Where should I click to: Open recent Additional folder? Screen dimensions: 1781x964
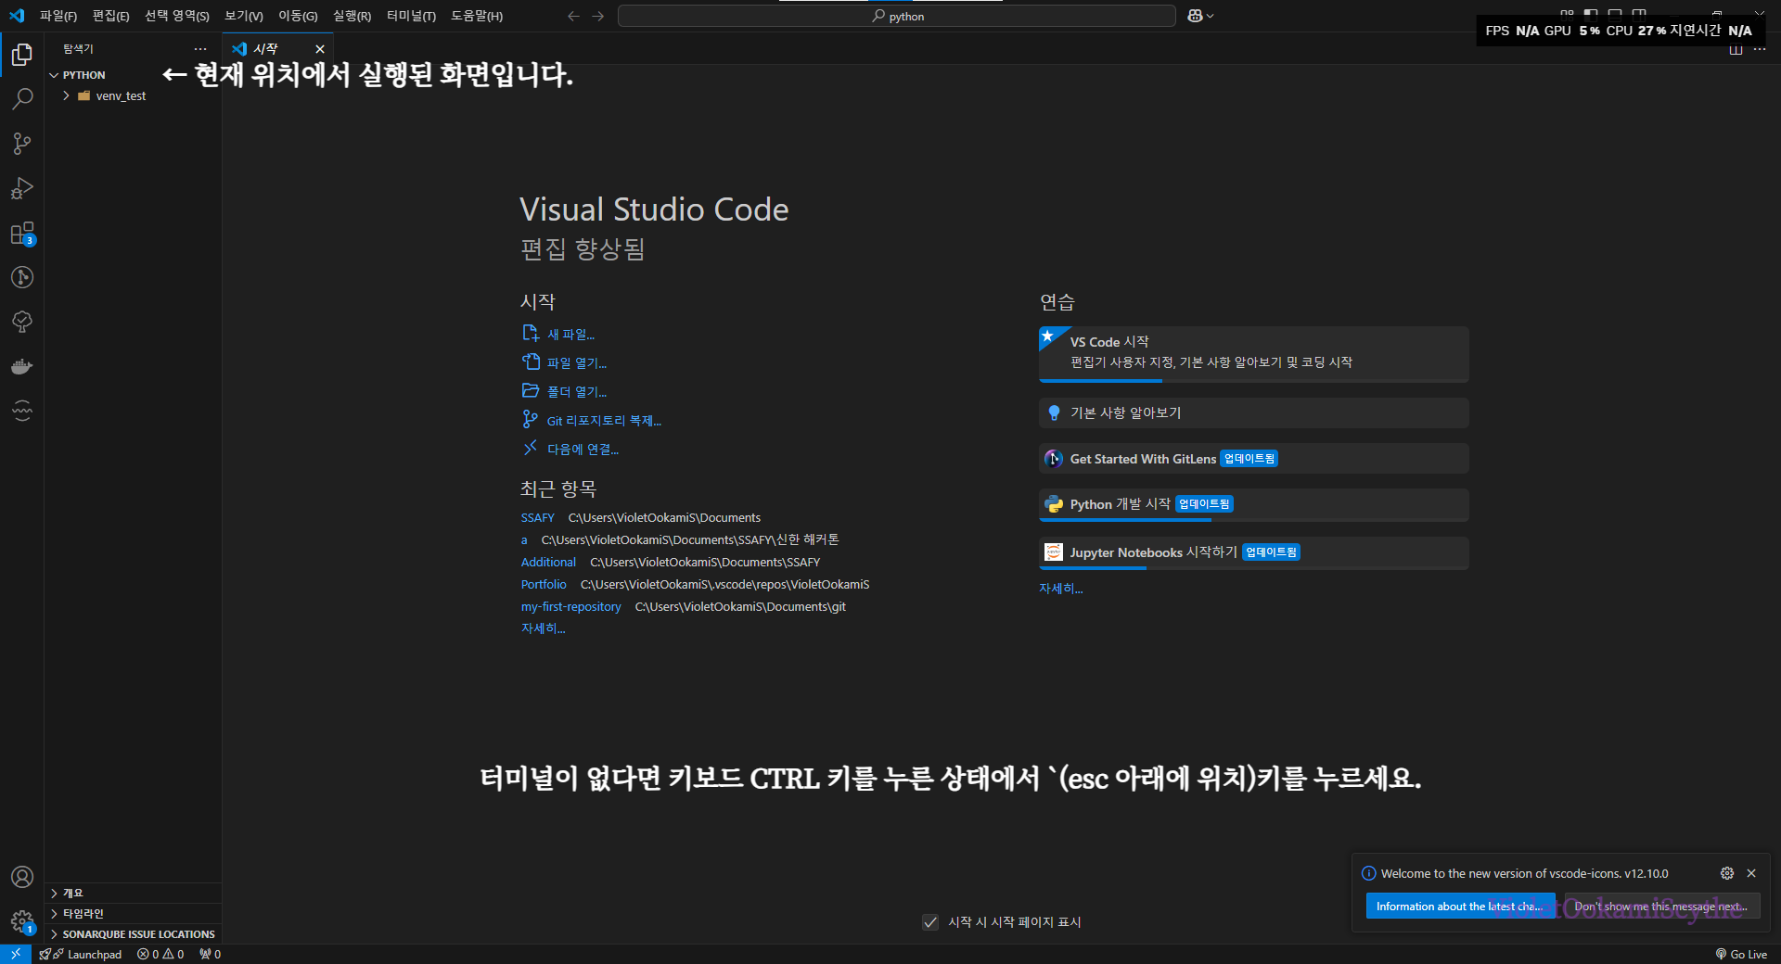pyautogui.click(x=548, y=563)
